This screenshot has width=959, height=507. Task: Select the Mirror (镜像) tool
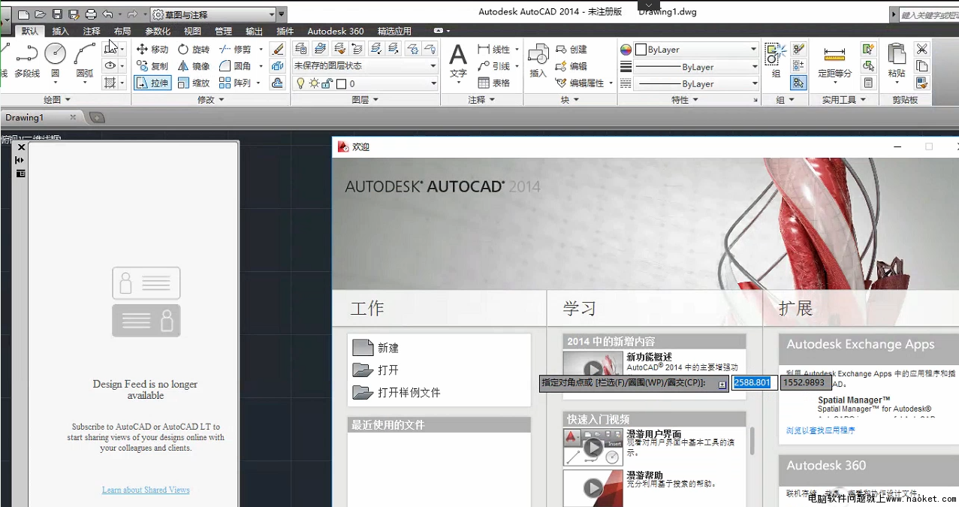click(194, 66)
